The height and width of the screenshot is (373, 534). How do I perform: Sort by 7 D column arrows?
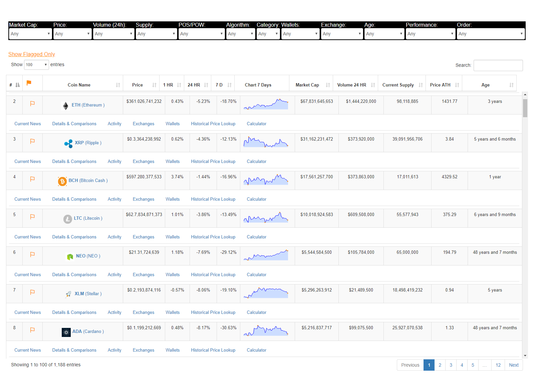point(229,85)
